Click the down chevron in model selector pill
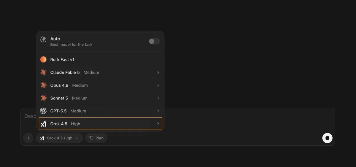Viewport: 356px width, 167px height. [77, 138]
